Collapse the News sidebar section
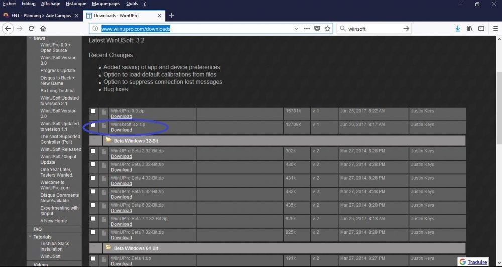The height and width of the screenshot is (267, 502). click(31, 38)
